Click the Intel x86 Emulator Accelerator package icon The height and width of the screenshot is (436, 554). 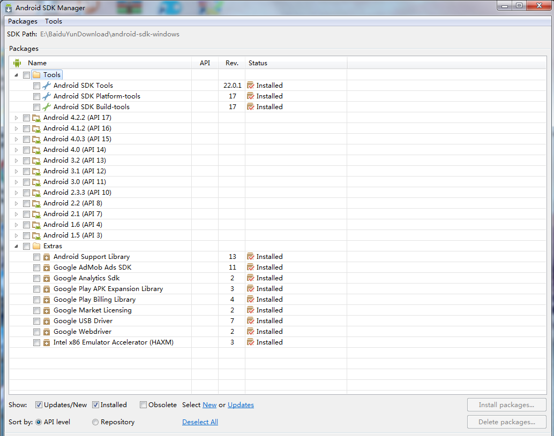(x=47, y=342)
